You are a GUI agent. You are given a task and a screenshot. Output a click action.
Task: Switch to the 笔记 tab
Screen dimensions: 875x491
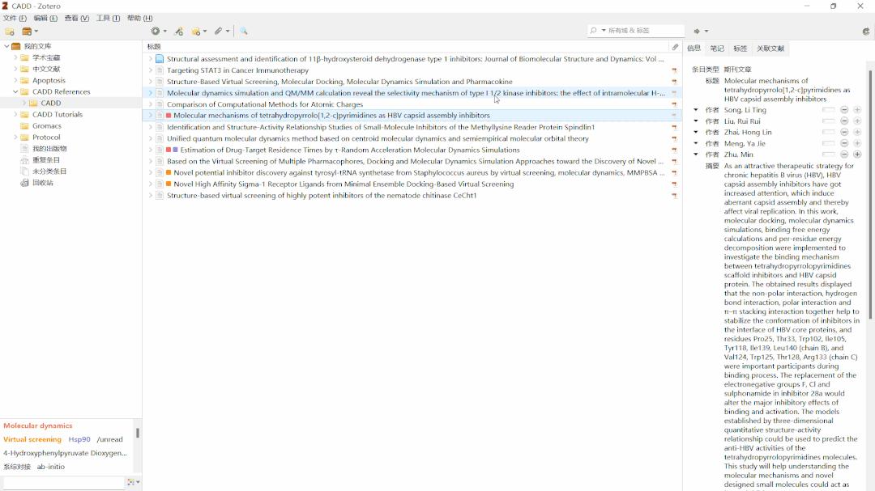click(x=716, y=47)
